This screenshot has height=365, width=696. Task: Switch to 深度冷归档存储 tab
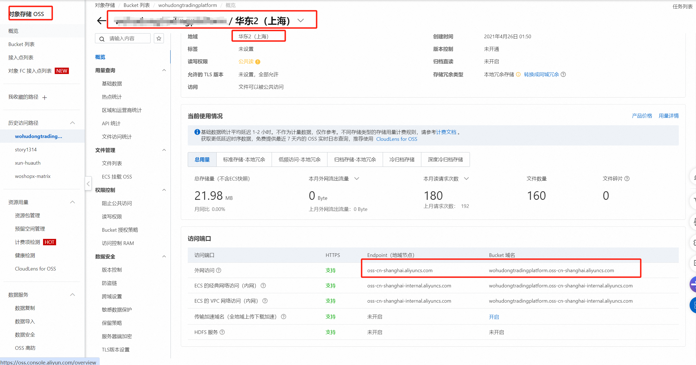(x=445, y=160)
